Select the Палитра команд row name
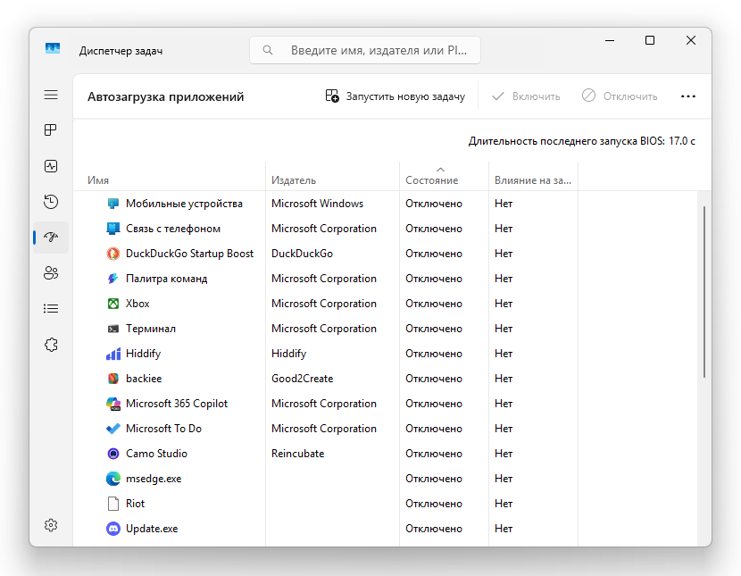Image resolution: width=741 pixels, height=576 pixels. [x=166, y=279]
